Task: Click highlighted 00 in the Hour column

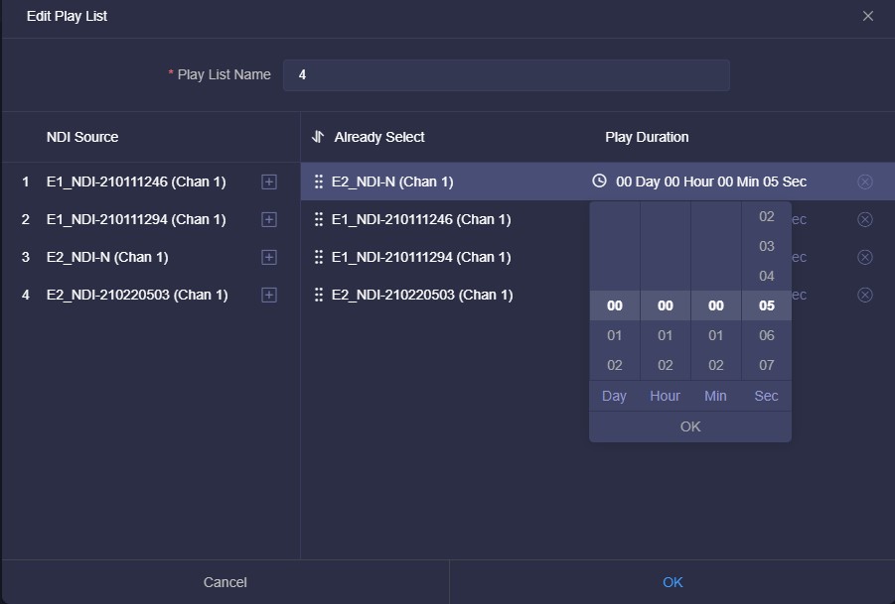Action: point(666,305)
